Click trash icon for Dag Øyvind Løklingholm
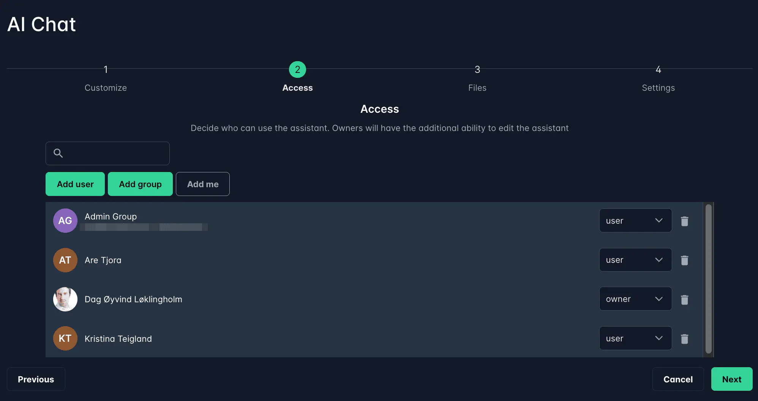758x401 pixels. (x=684, y=300)
